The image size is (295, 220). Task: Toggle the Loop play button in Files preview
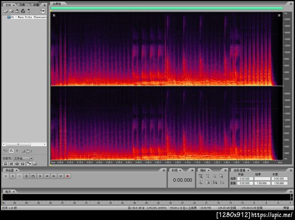point(11,151)
